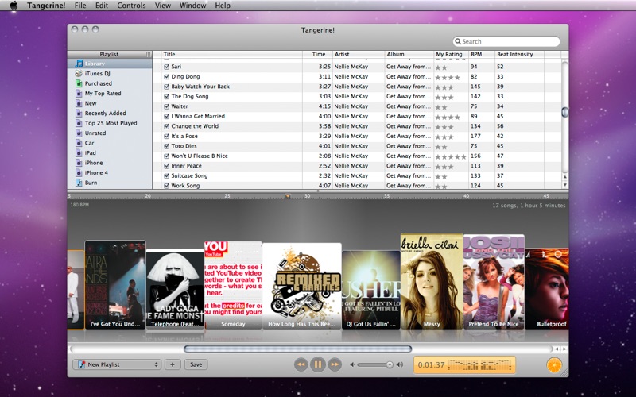This screenshot has height=397, width=636.
Task: Toggle the Baby Watch Your Back checkbox
Action: 166,87
